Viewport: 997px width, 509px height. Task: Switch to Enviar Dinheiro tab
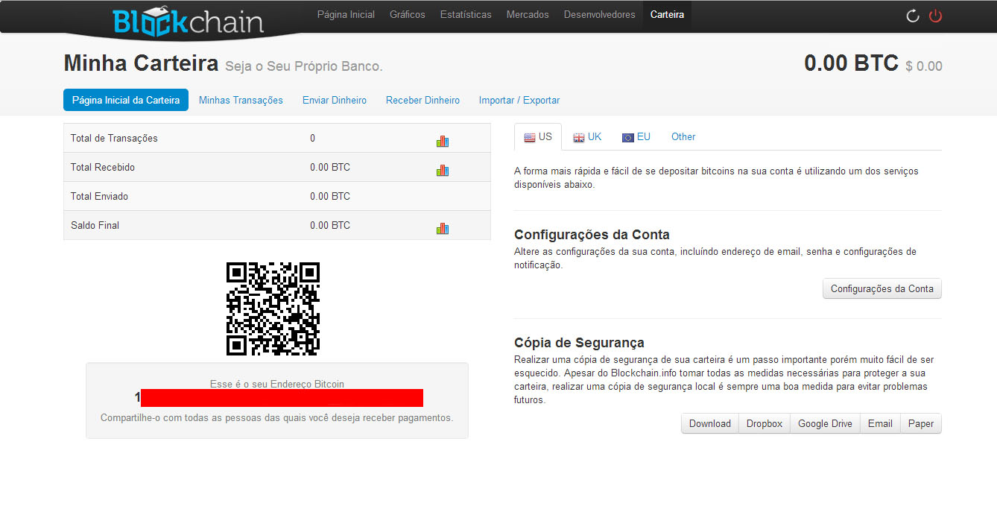335,100
